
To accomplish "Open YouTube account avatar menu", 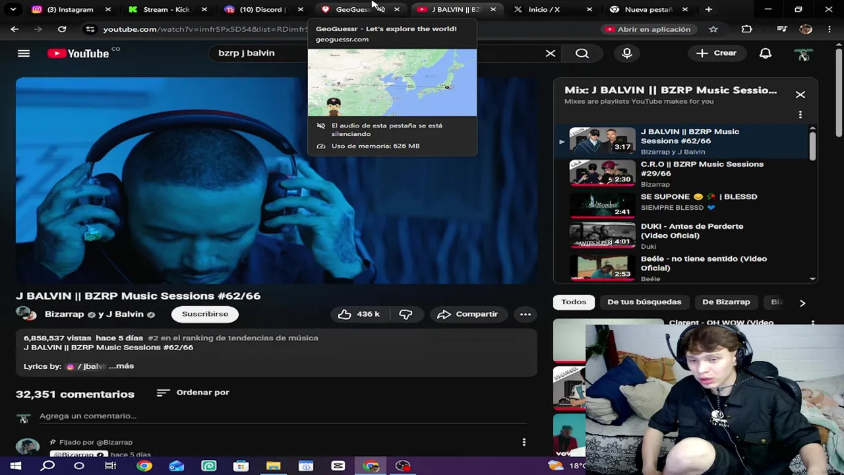I will click(x=803, y=54).
